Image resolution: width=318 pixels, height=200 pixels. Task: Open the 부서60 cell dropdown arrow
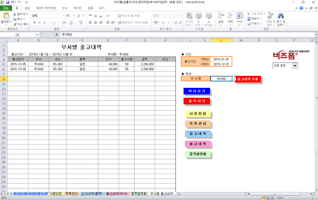click(234, 79)
